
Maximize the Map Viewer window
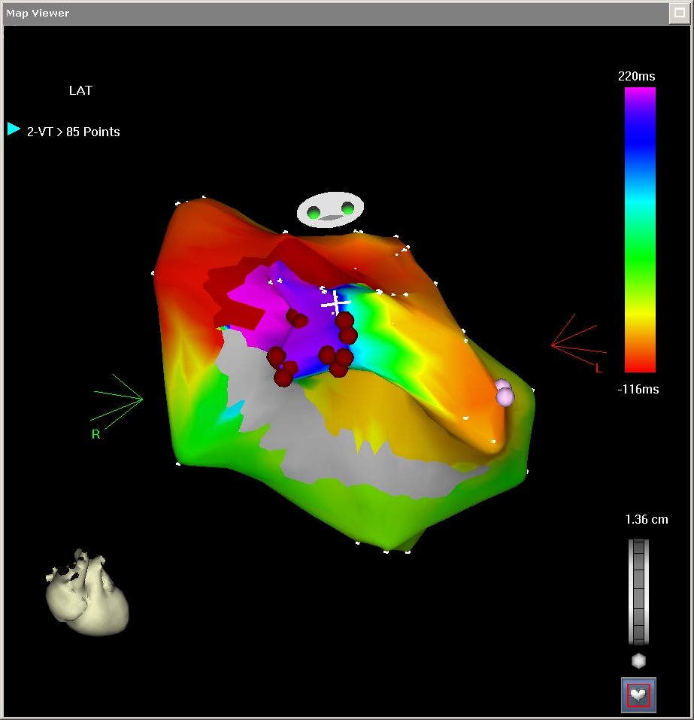pyautogui.click(x=681, y=13)
